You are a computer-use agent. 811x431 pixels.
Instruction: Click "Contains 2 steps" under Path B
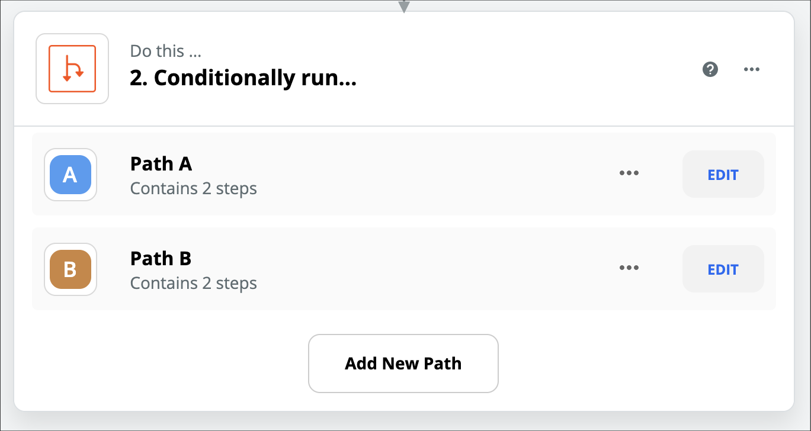coord(193,284)
